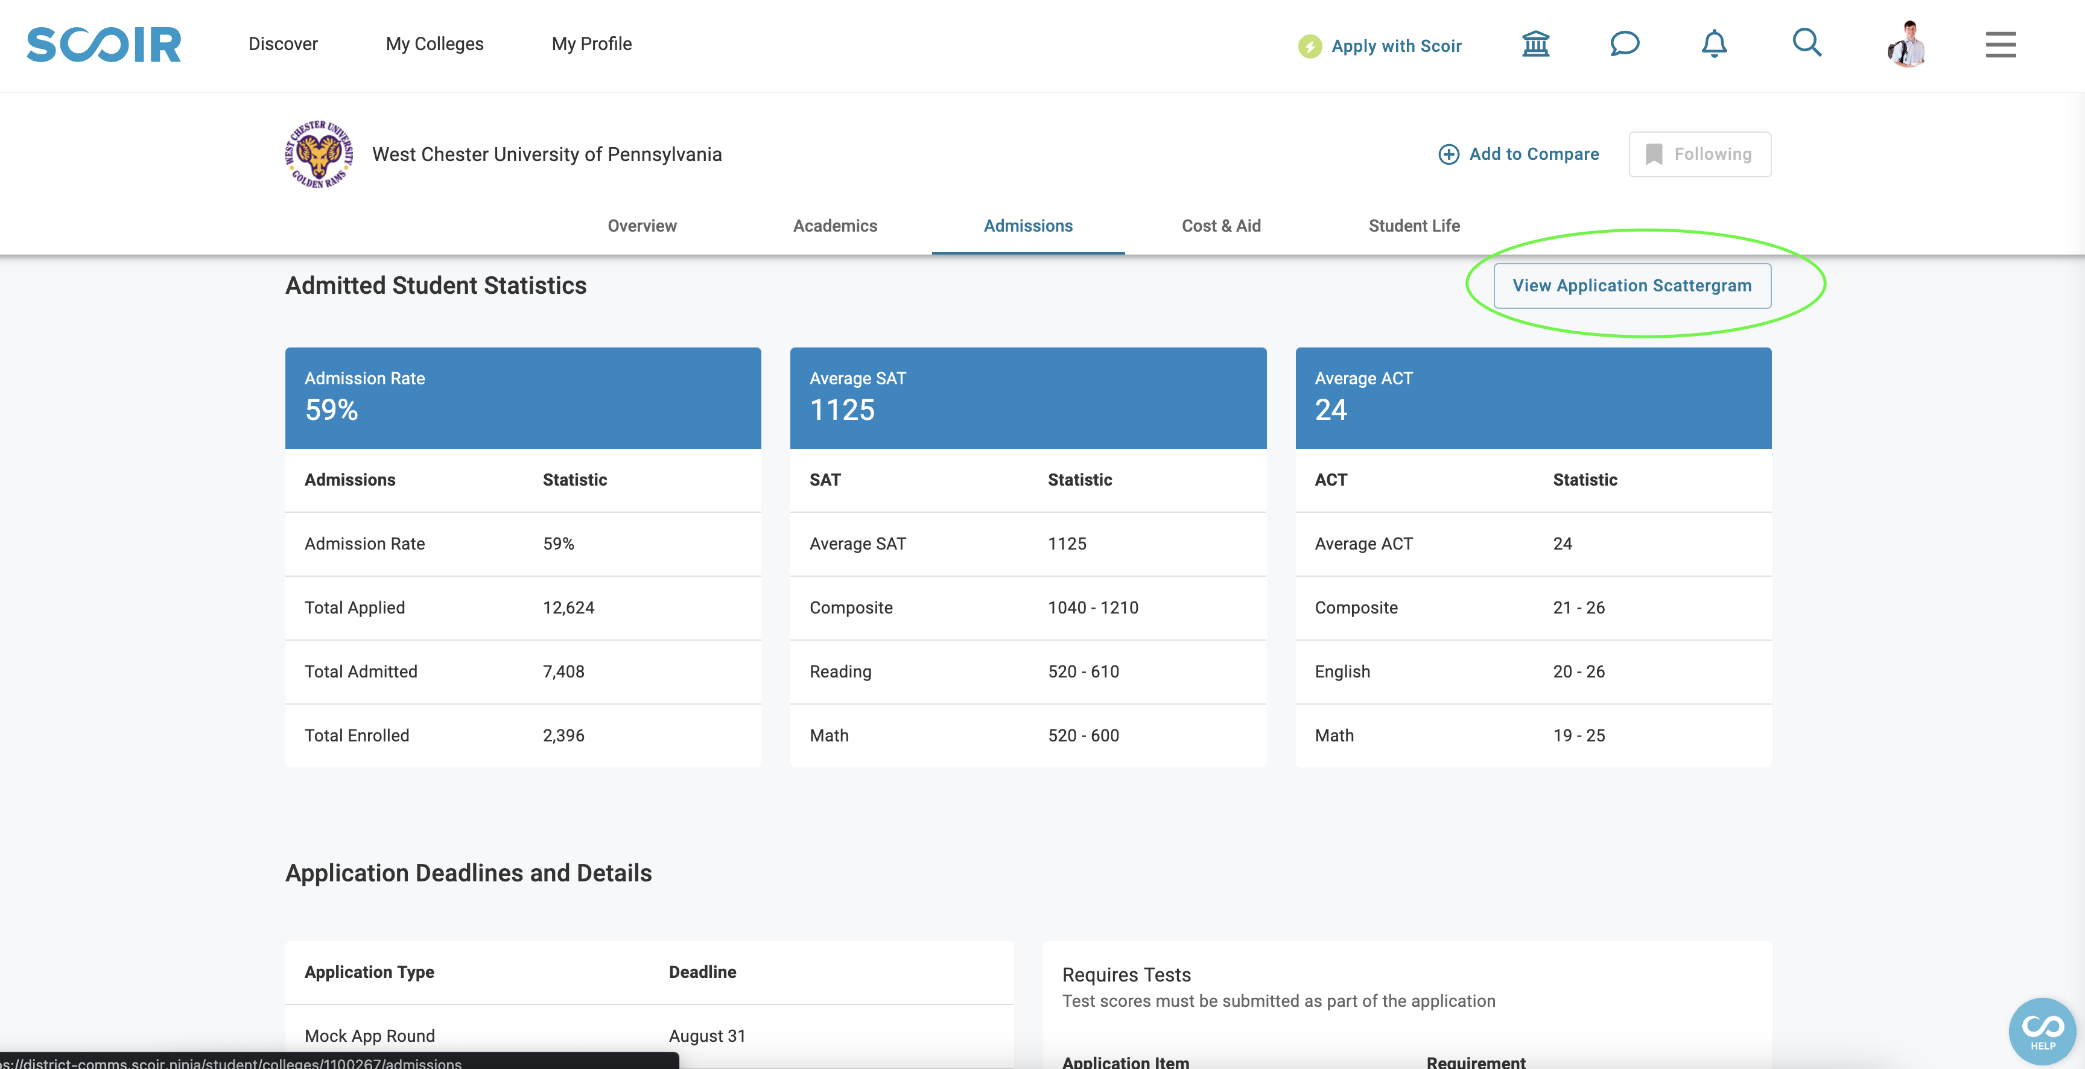Click SAT Composite range 1040 - 1210
Image resolution: width=2085 pixels, height=1069 pixels.
click(x=1093, y=607)
